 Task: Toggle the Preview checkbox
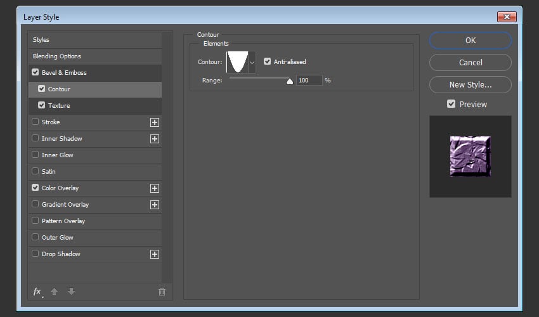point(451,104)
